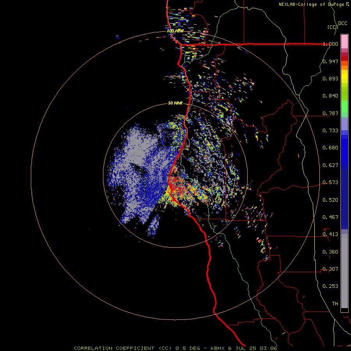This screenshot has width=351, height=351.
Task: Click the 50 NMI range ring label
Action: [175, 103]
